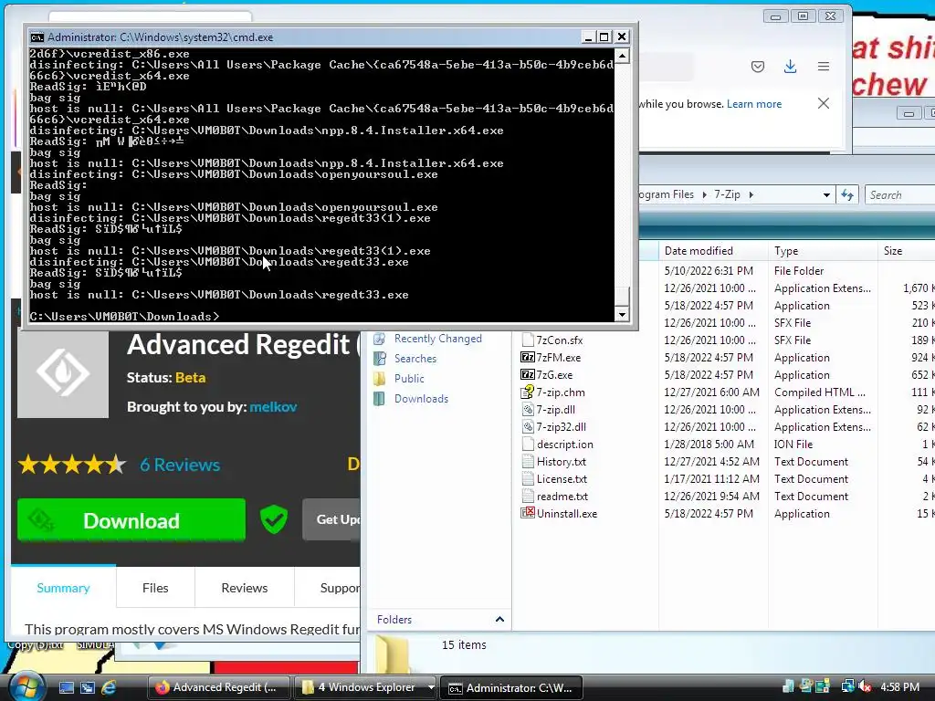
Task: Select 7zG.exe file icon
Action: click(x=527, y=375)
